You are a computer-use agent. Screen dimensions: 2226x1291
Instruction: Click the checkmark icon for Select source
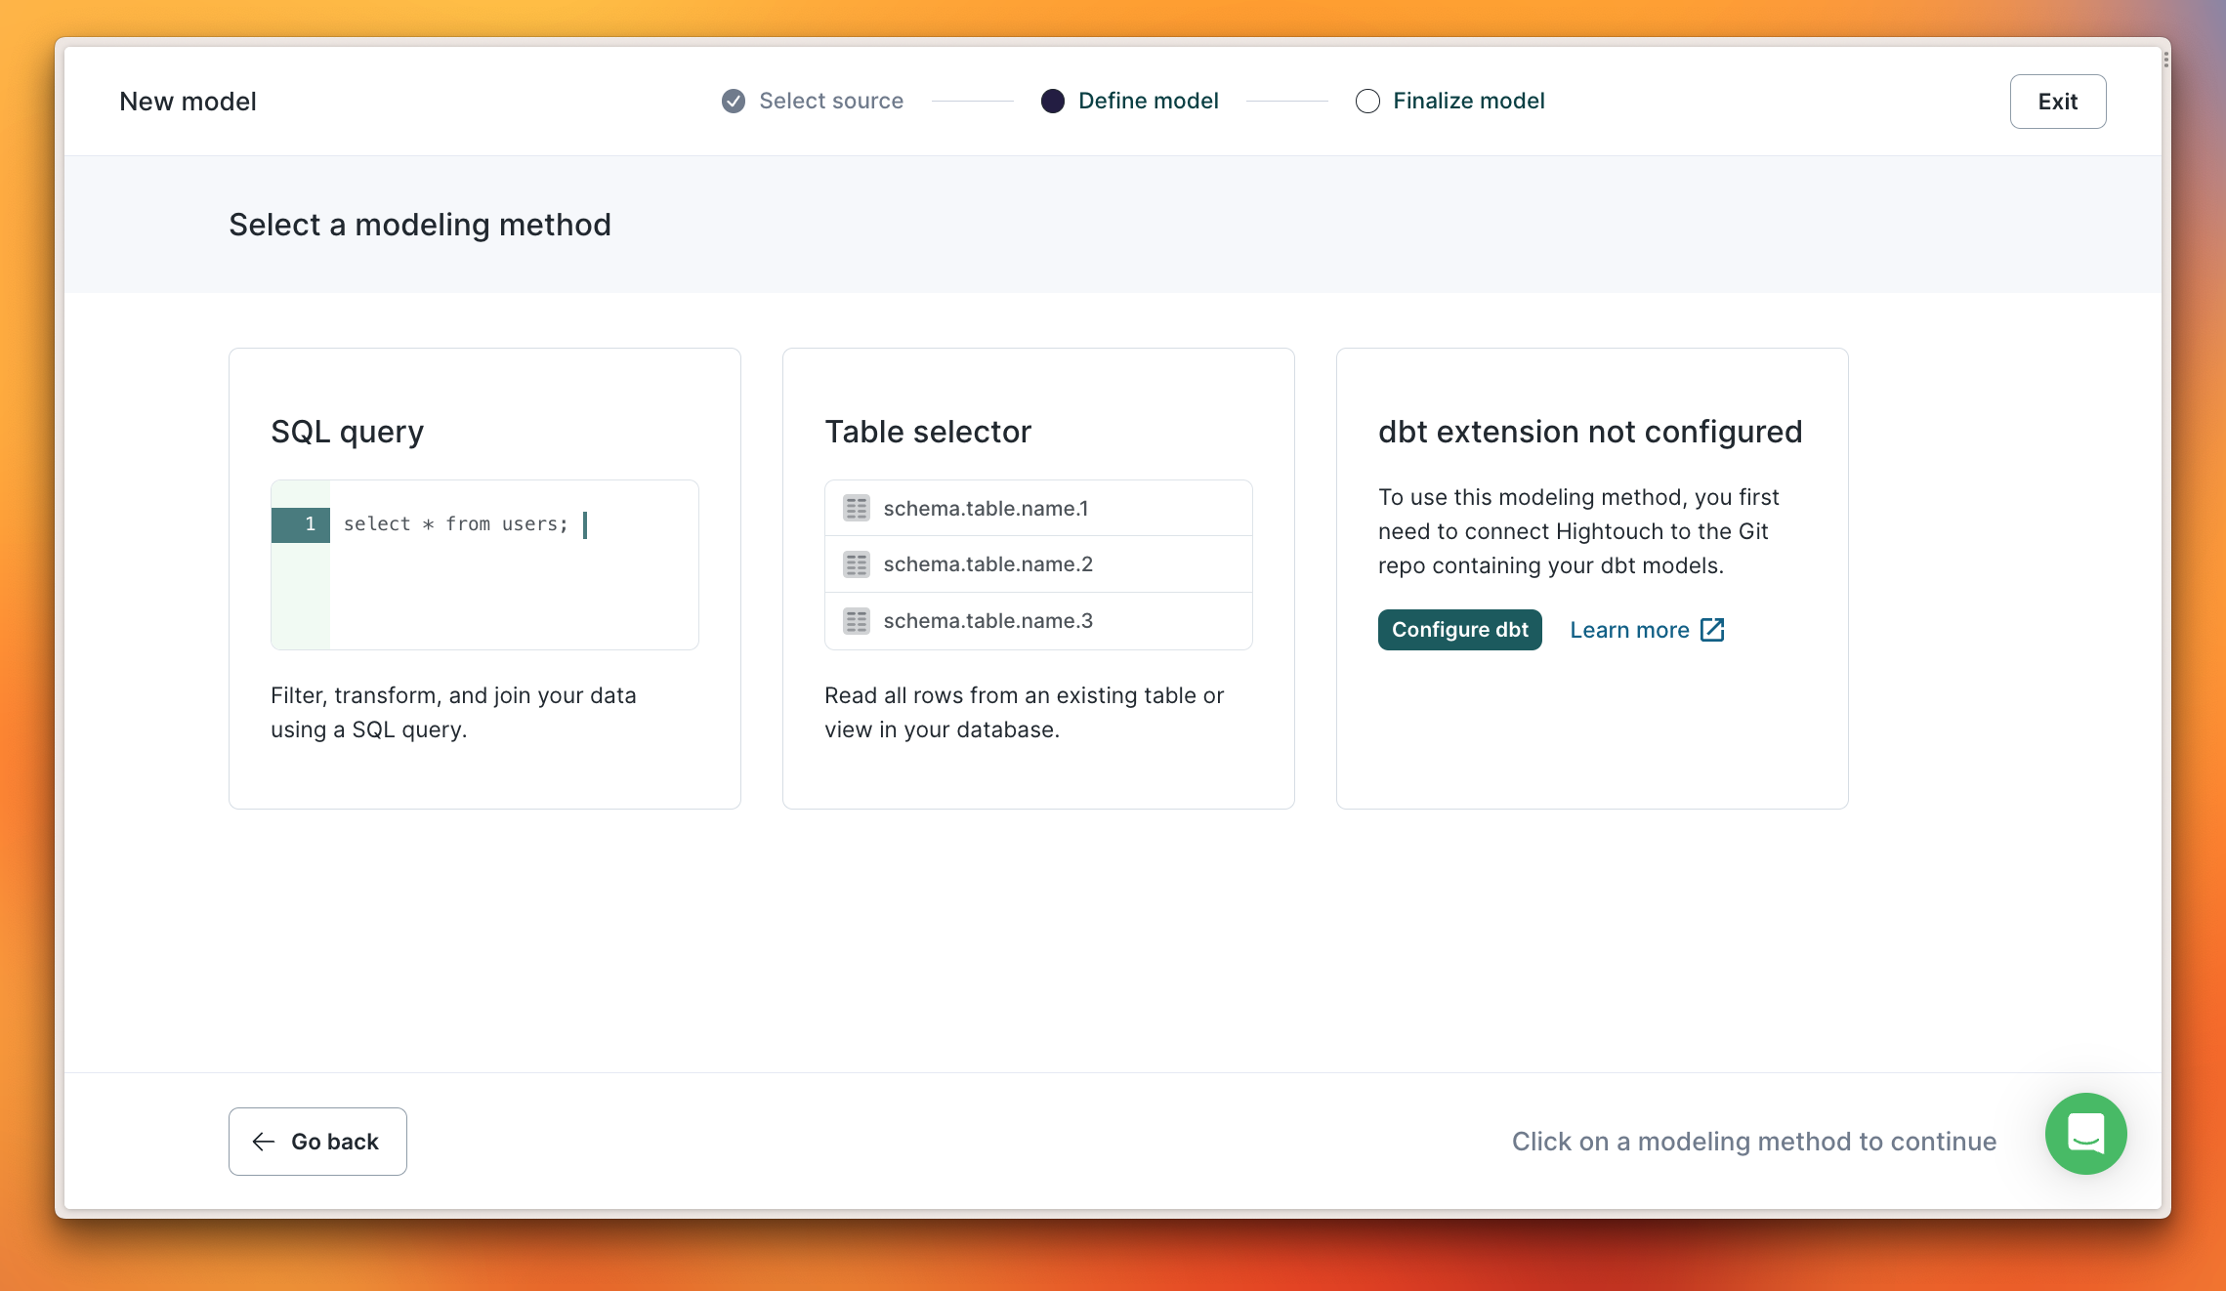tap(734, 102)
